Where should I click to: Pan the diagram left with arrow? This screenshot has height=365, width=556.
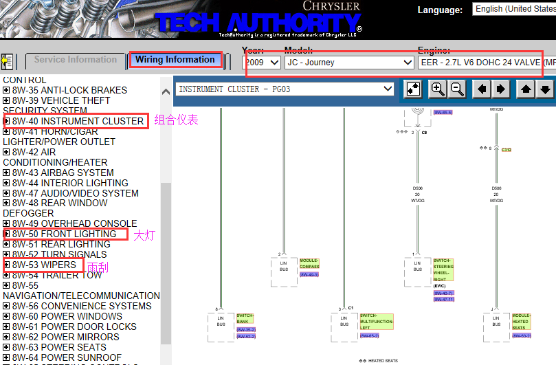pyautogui.click(x=482, y=89)
